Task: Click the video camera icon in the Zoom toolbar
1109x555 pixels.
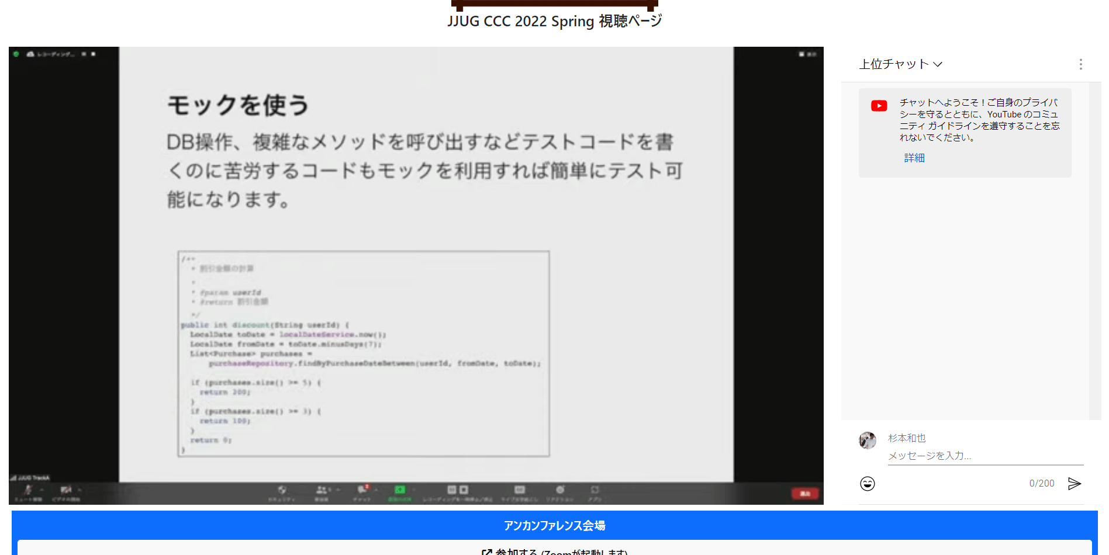Action: (x=65, y=490)
